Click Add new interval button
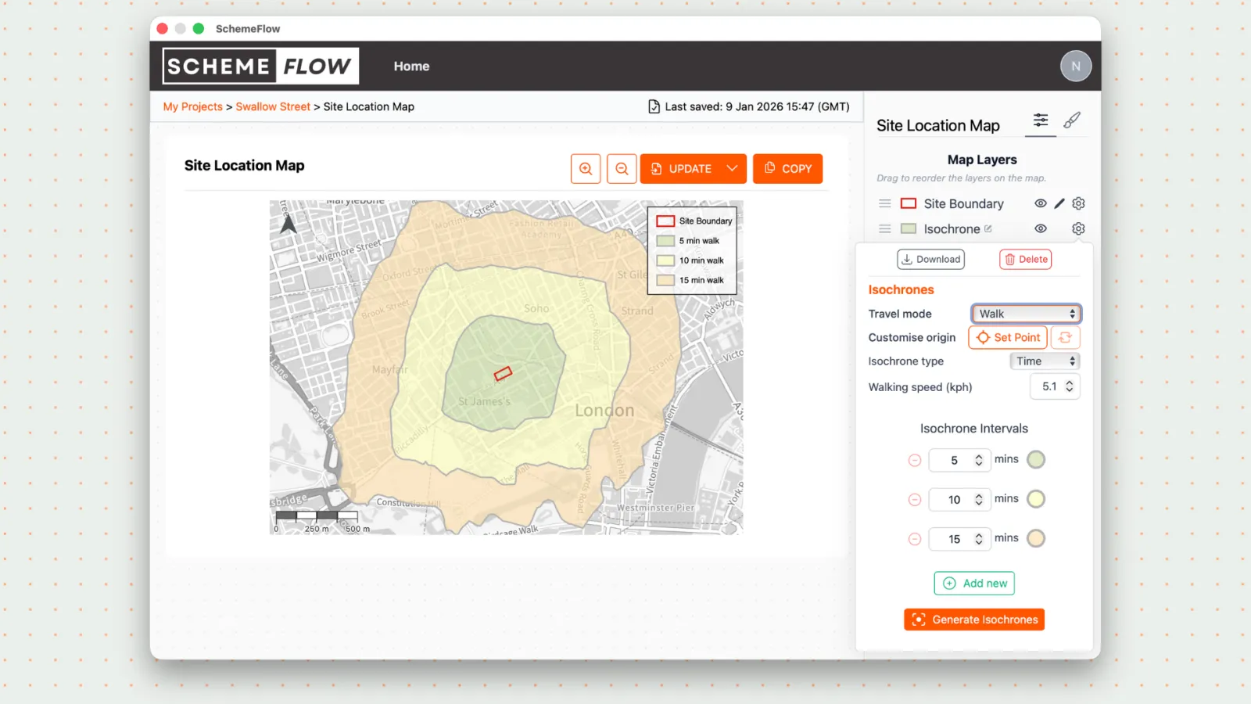The height and width of the screenshot is (704, 1251). [974, 584]
